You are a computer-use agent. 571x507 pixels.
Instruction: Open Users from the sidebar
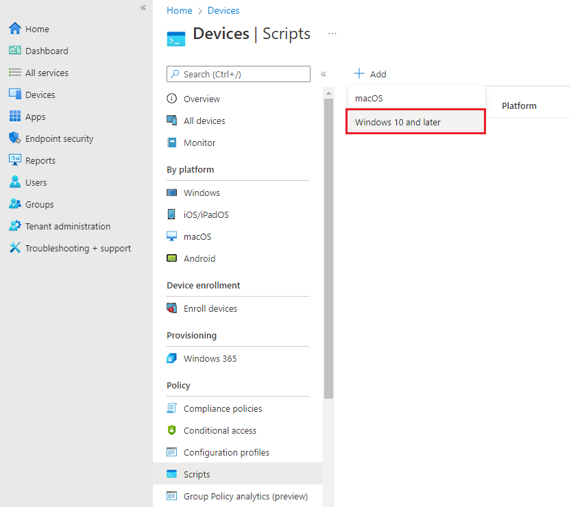pyautogui.click(x=36, y=182)
